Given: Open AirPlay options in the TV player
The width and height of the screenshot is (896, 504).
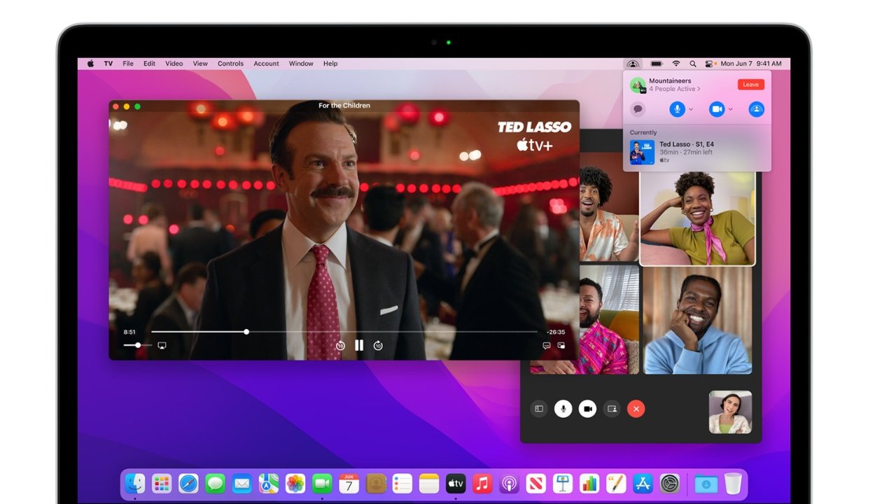Looking at the screenshot, I should click(x=162, y=345).
